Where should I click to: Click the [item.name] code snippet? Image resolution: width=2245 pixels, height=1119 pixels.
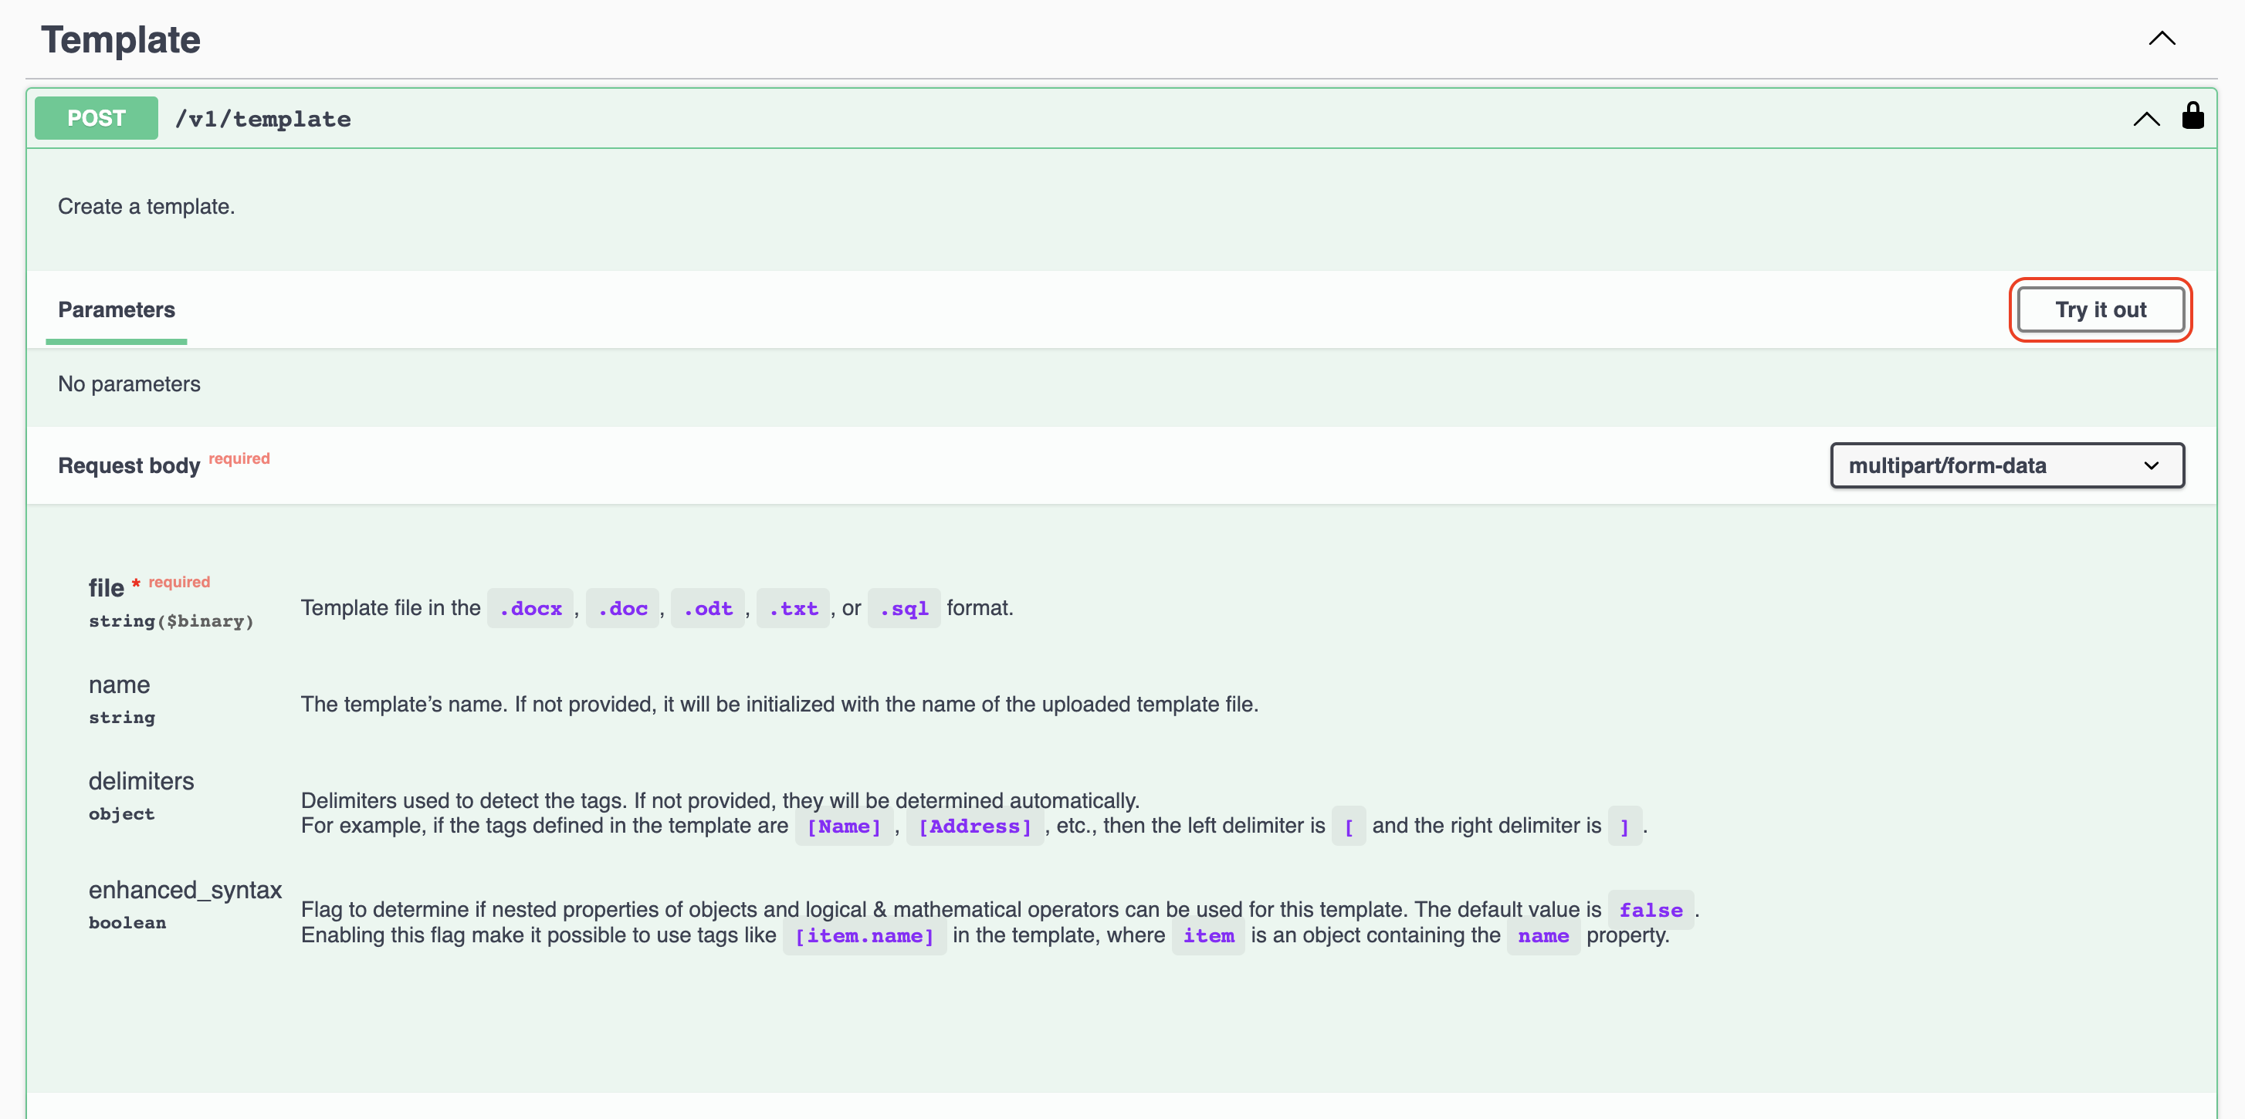(864, 935)
